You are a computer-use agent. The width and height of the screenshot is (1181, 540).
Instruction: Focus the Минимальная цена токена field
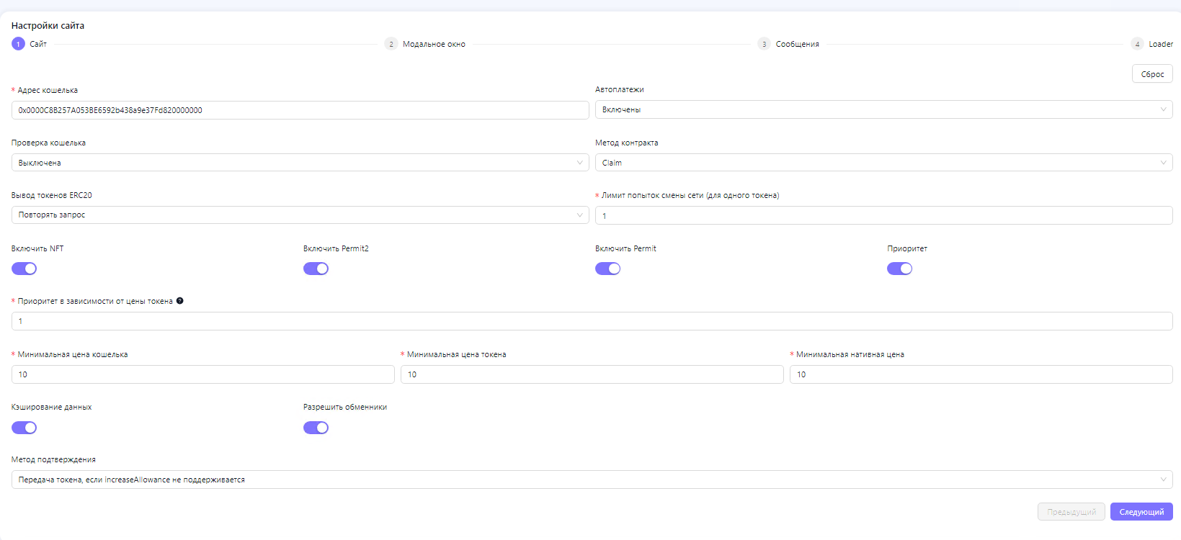point(592,374)
